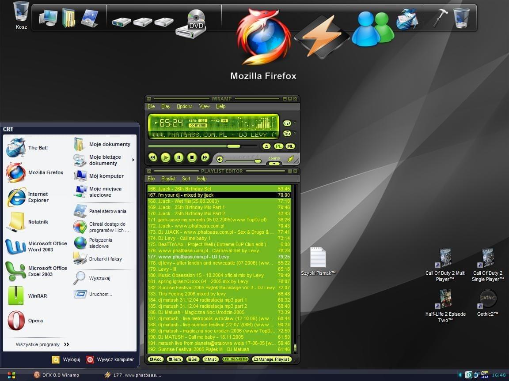Click the playlist Add button
The width and height of the screenshot is (509, 381).
click(156, 359)
